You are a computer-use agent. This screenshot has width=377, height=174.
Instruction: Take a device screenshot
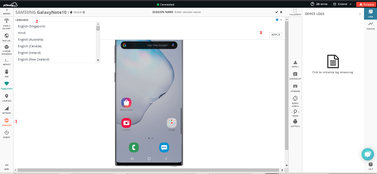[x=295, y=76]
